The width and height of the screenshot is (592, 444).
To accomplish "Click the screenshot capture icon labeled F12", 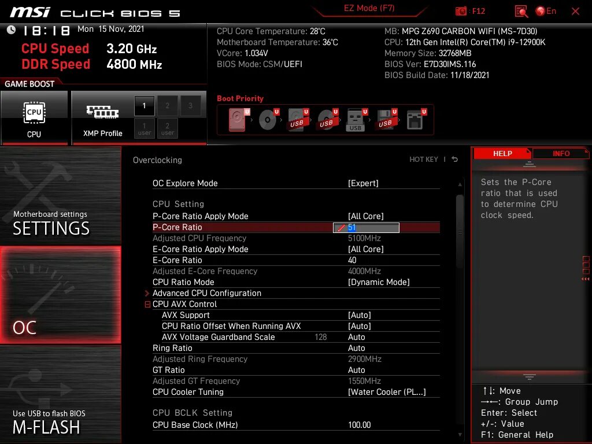I will pyautogui.click(x=461, y=10).
